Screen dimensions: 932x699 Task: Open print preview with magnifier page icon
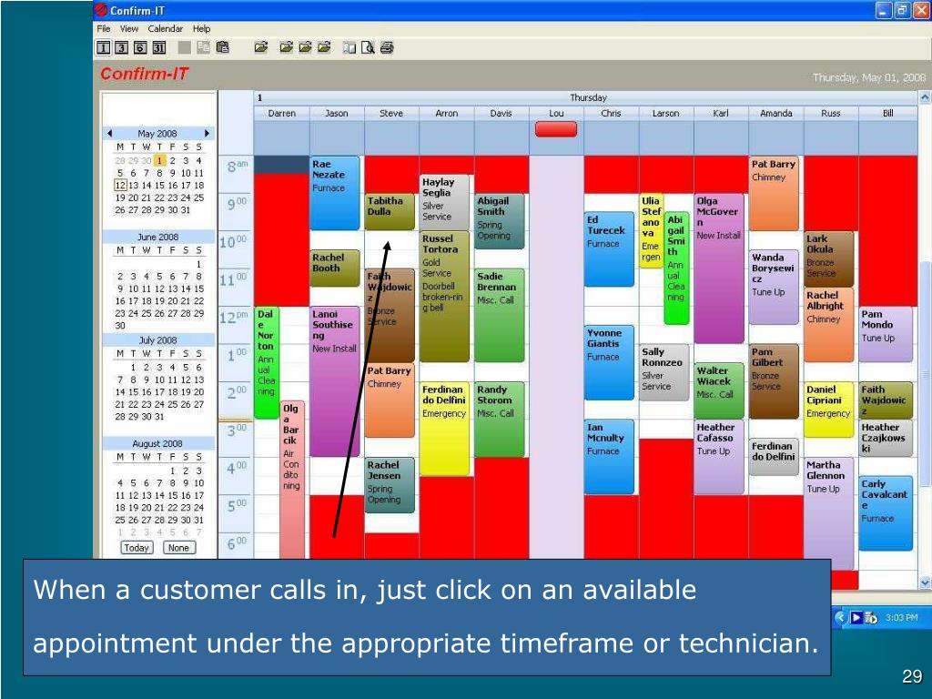point(368,47)
